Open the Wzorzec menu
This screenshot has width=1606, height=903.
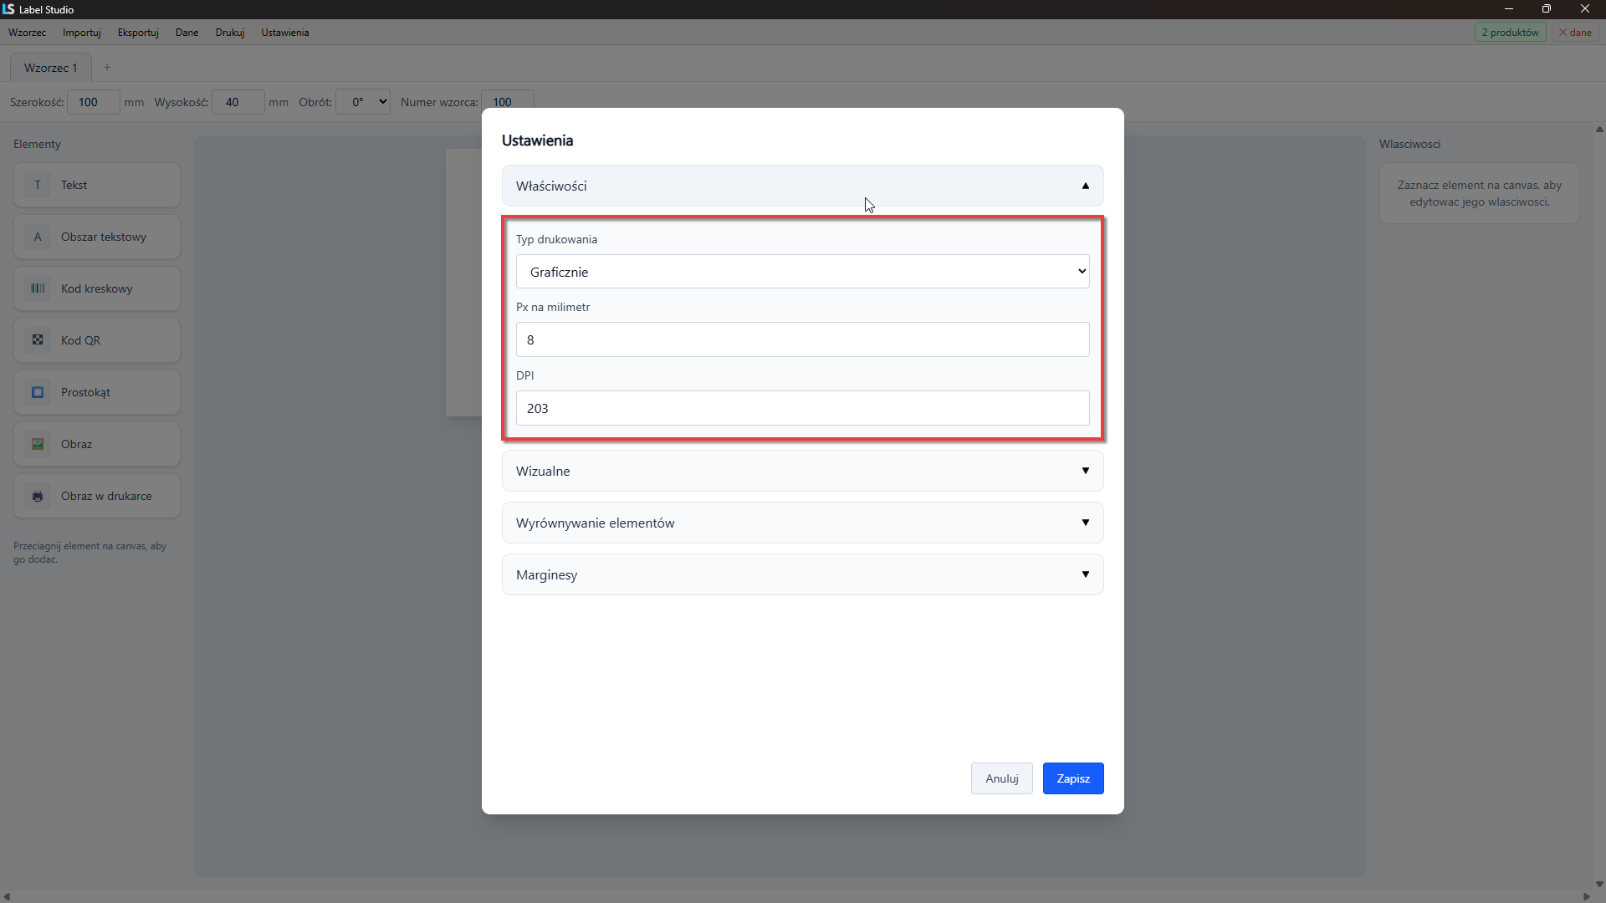pyautogui.click(x=28, y=33)
